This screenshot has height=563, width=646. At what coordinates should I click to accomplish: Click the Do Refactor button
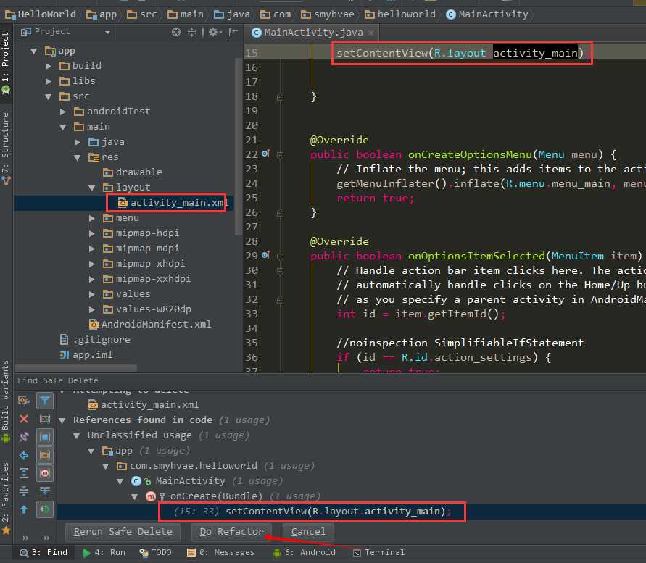tap(232, 532)
